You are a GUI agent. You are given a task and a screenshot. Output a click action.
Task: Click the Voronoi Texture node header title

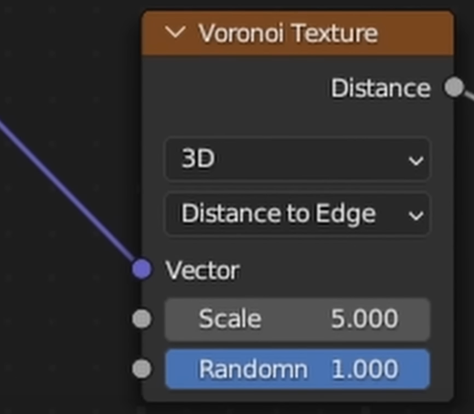(x=288, y=33)
